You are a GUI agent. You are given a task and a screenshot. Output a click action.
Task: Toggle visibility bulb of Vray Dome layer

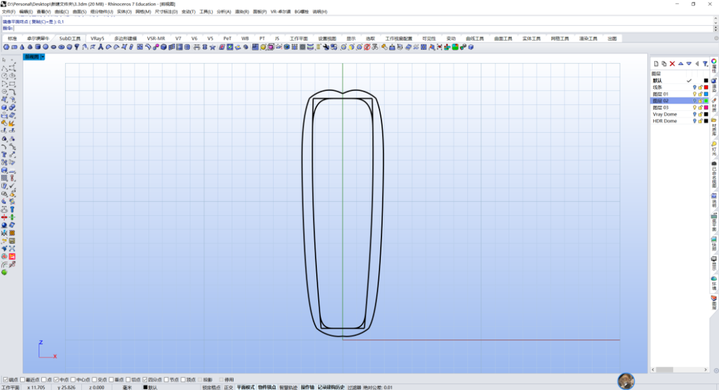[x=694, y=114]
